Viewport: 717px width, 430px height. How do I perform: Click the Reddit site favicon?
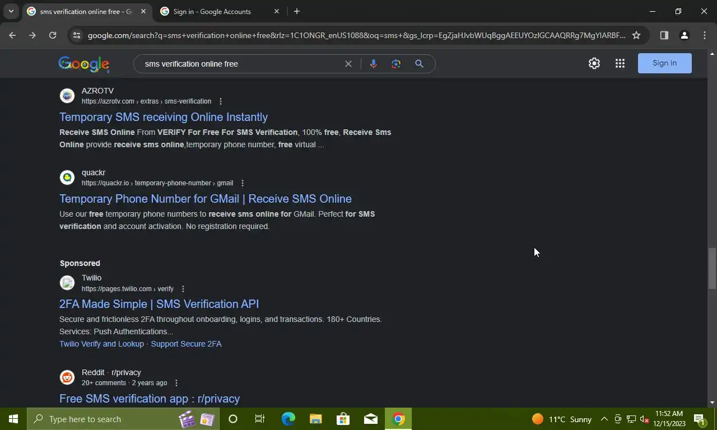(67, 377)
